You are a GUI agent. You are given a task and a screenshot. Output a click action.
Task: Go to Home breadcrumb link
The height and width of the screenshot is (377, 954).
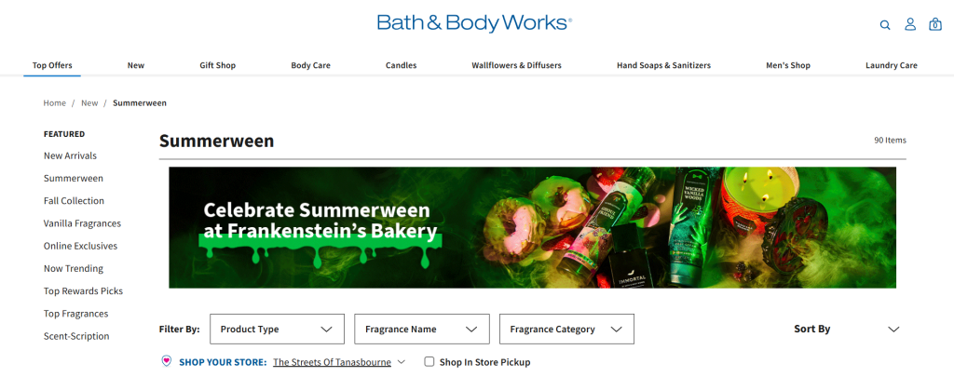coord(54,102)
